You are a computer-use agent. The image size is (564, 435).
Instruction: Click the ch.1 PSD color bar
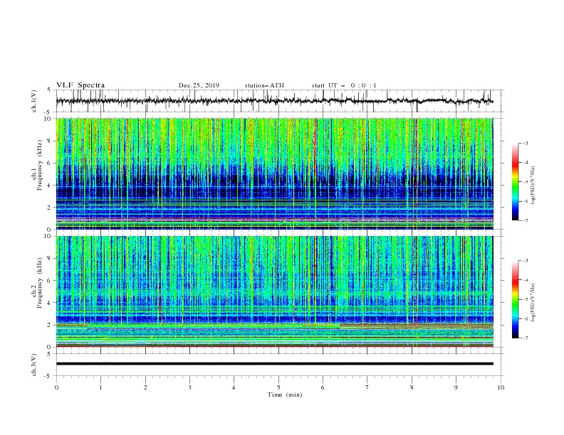(515, 182)
